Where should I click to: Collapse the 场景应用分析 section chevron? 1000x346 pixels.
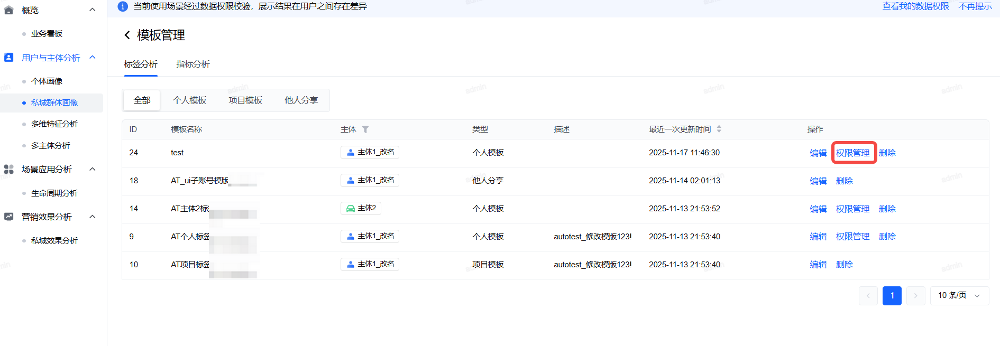(x=93, y=169)
